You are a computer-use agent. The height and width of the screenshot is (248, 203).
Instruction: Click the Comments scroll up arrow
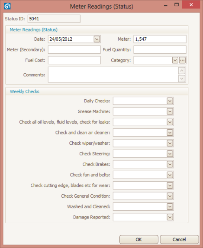pos(182,71)
